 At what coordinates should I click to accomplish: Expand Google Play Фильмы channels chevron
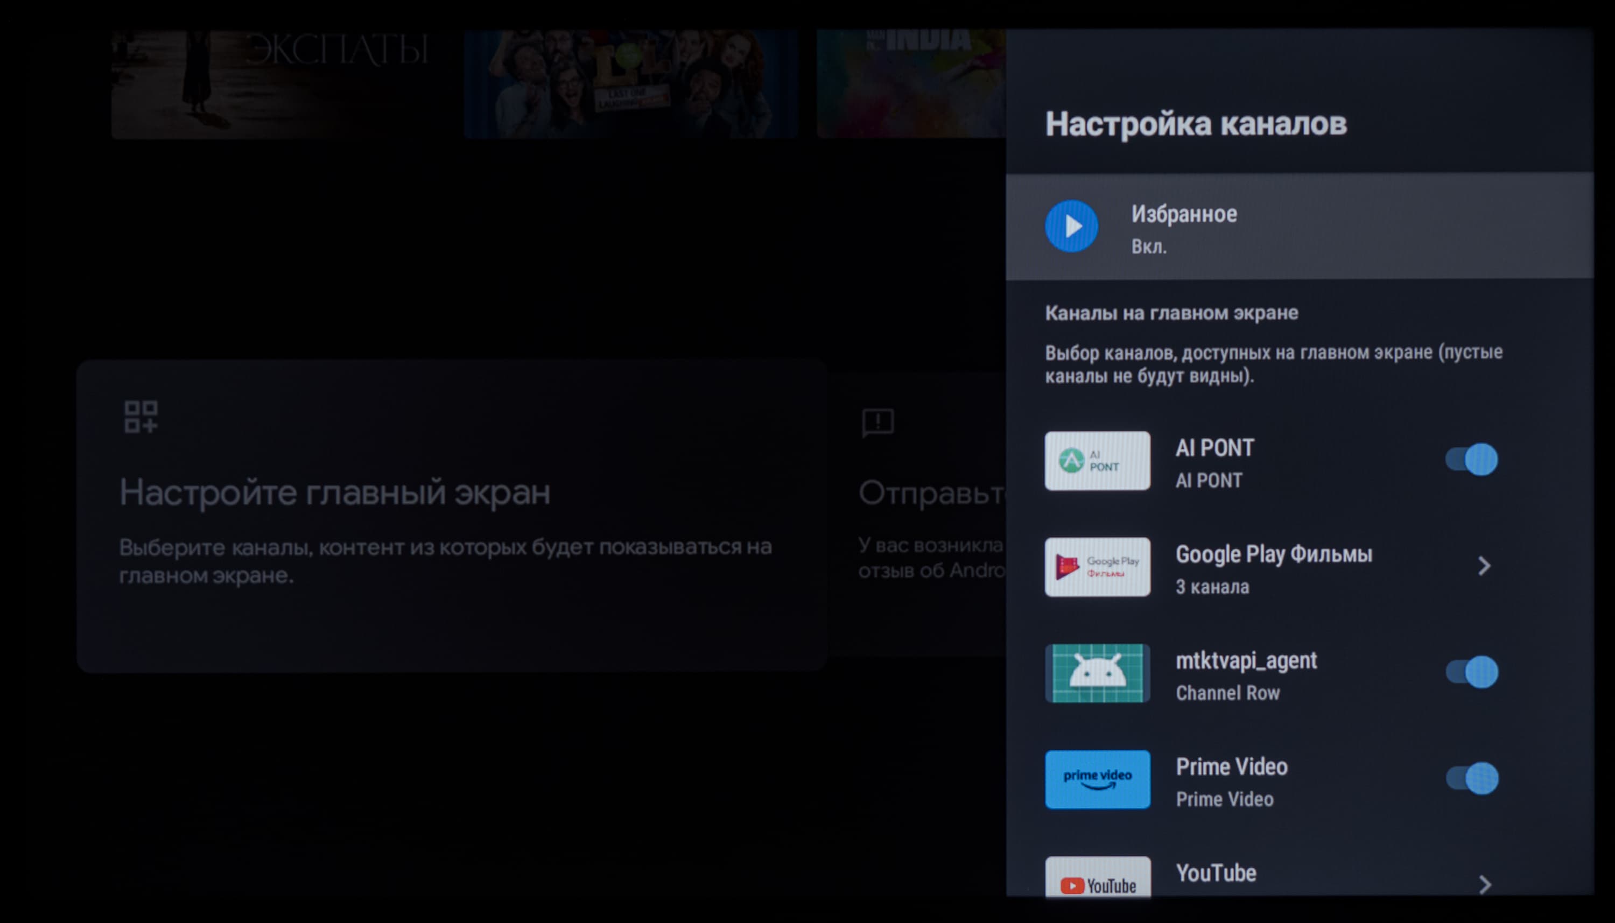point(1484,566)
